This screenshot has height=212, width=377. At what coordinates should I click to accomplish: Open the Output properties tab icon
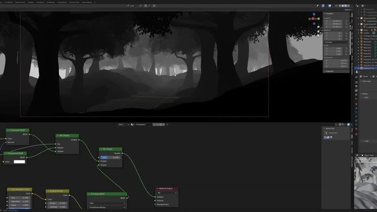(356, 87)
